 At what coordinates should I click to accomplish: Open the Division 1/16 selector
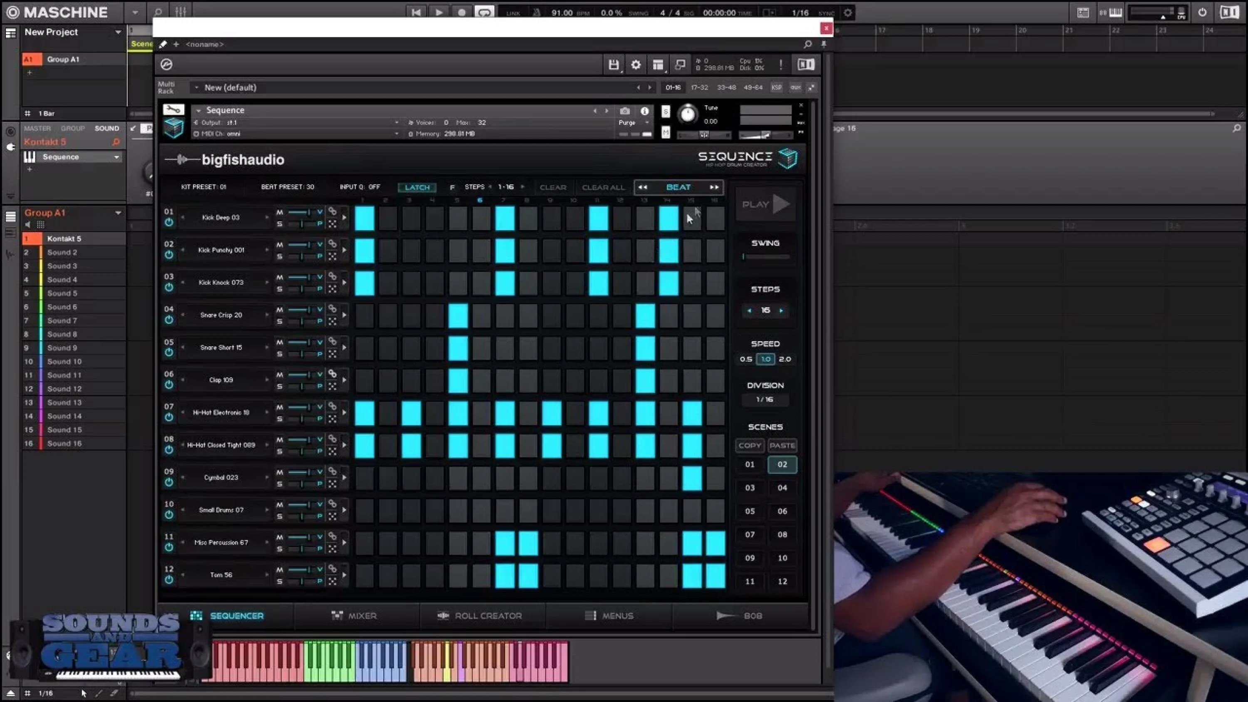click(765, 399)
